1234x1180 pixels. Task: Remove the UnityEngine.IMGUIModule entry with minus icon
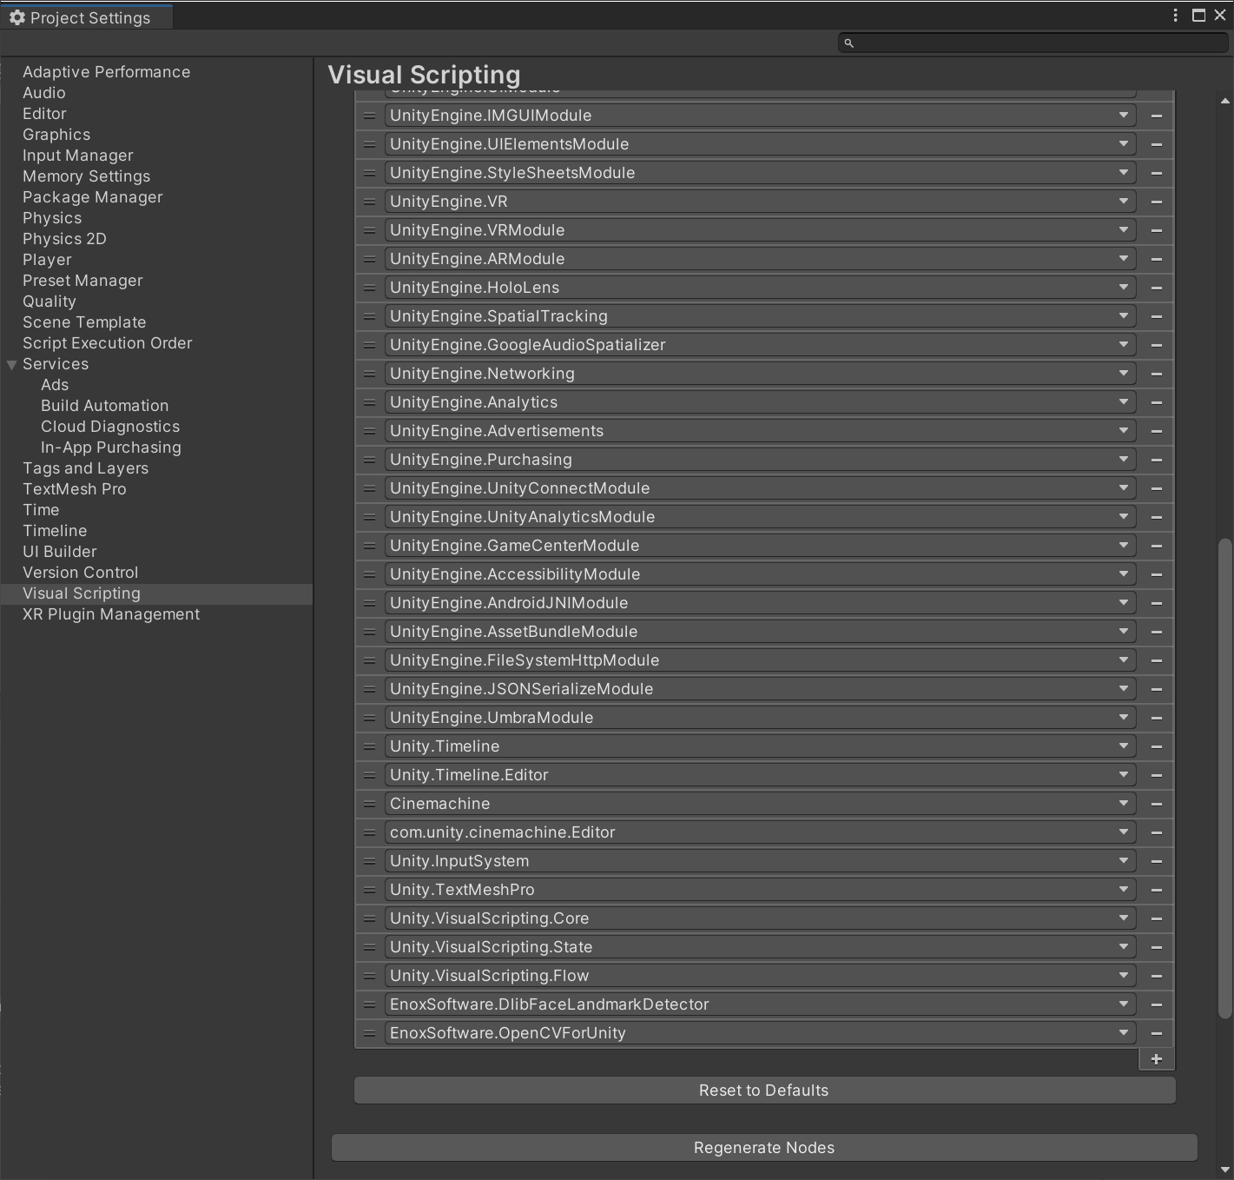[x=1156, y=116]
